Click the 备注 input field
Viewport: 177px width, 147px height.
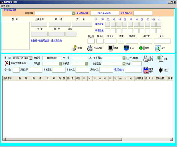click(x=162, y=41)
